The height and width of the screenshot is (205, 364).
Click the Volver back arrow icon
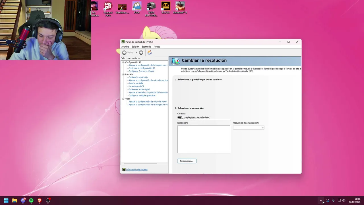(x=124, y=53)
